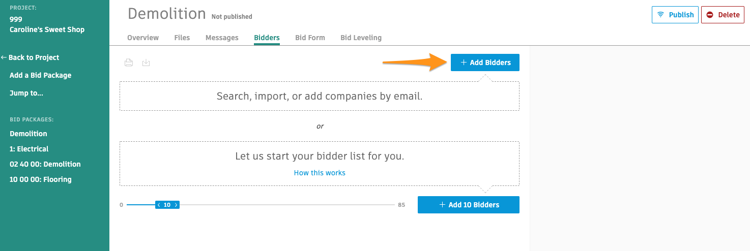Decrease the slider value using the left chevron

159,205
